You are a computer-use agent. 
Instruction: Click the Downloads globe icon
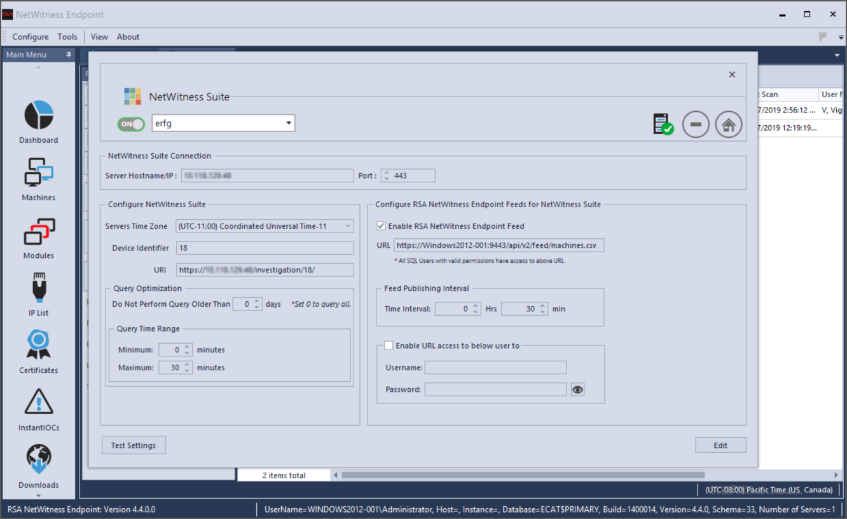(38, 460)
